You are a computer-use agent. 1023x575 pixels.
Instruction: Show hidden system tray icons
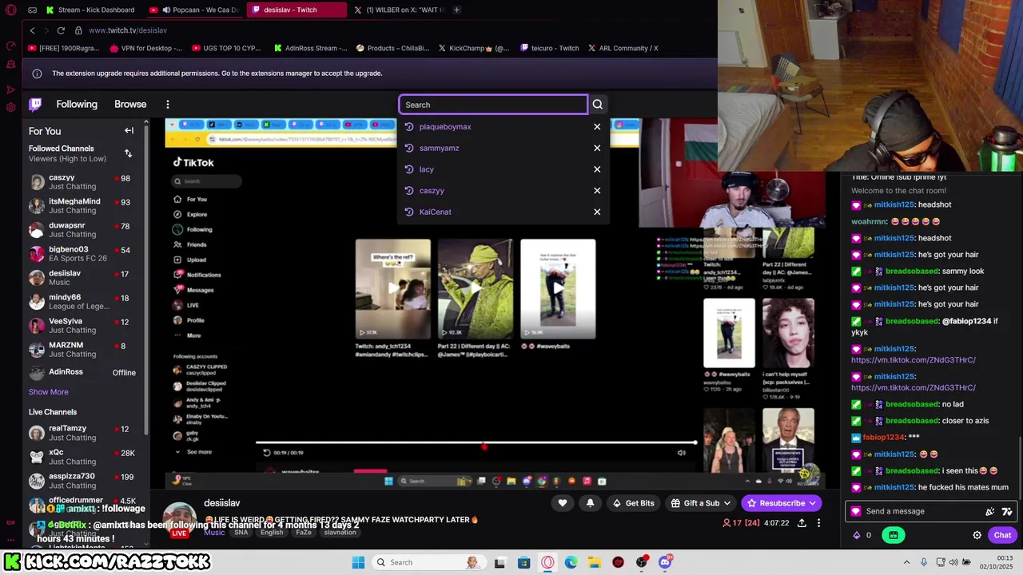906,562
